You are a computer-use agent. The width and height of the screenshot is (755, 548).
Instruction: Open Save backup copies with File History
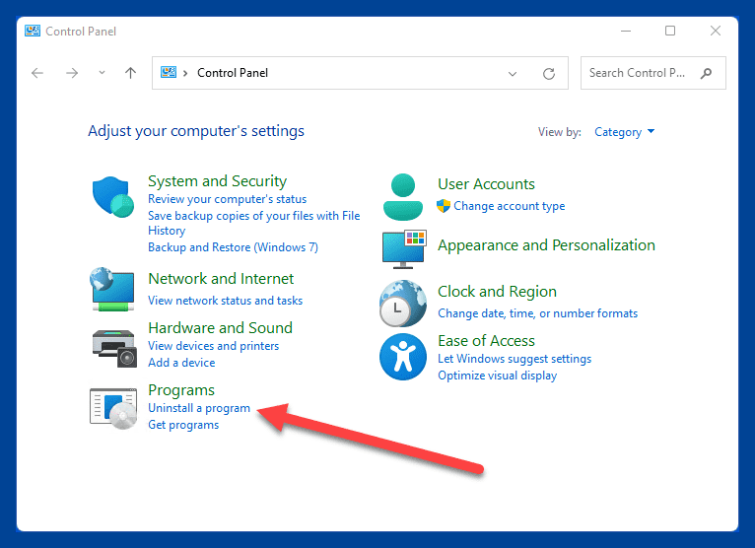click(253, 223)
